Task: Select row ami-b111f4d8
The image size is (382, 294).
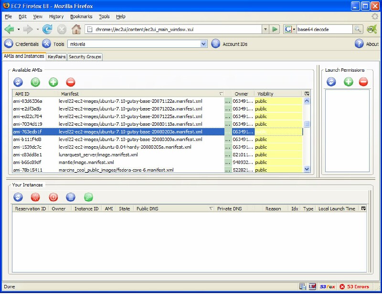Action: click(x=158, y=139)
